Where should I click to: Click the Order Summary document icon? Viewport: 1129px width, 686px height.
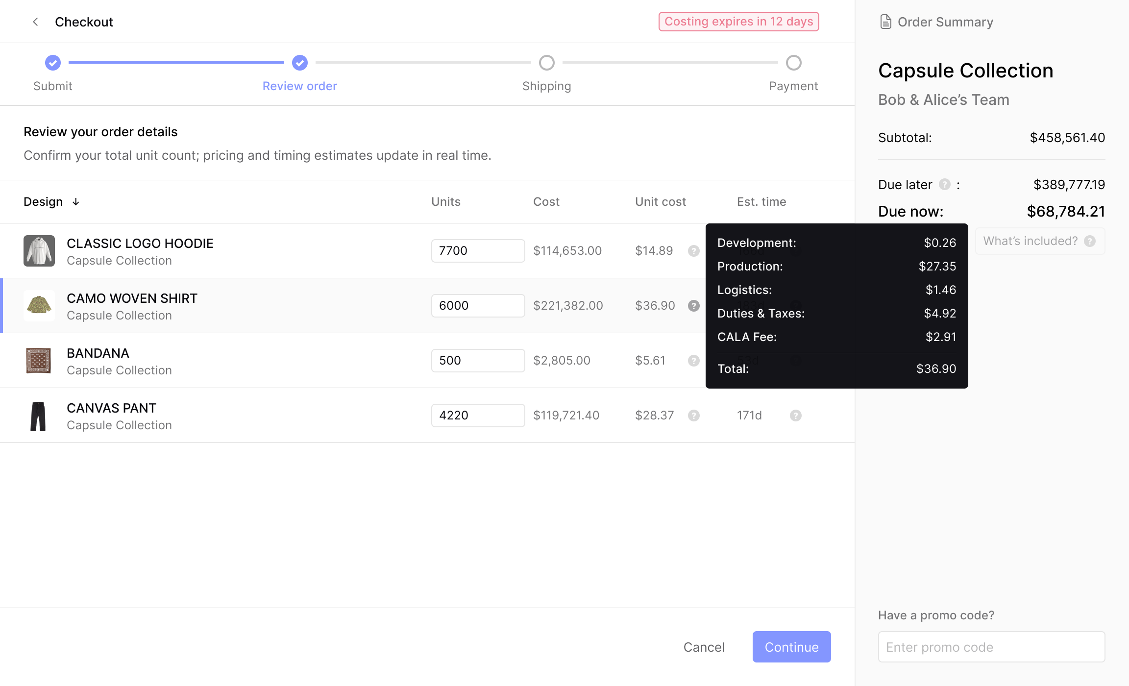click(x=885, y=22)
